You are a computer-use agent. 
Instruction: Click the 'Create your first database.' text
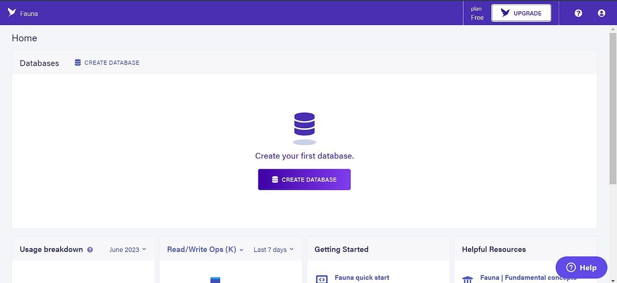click(x=304, y=156)
